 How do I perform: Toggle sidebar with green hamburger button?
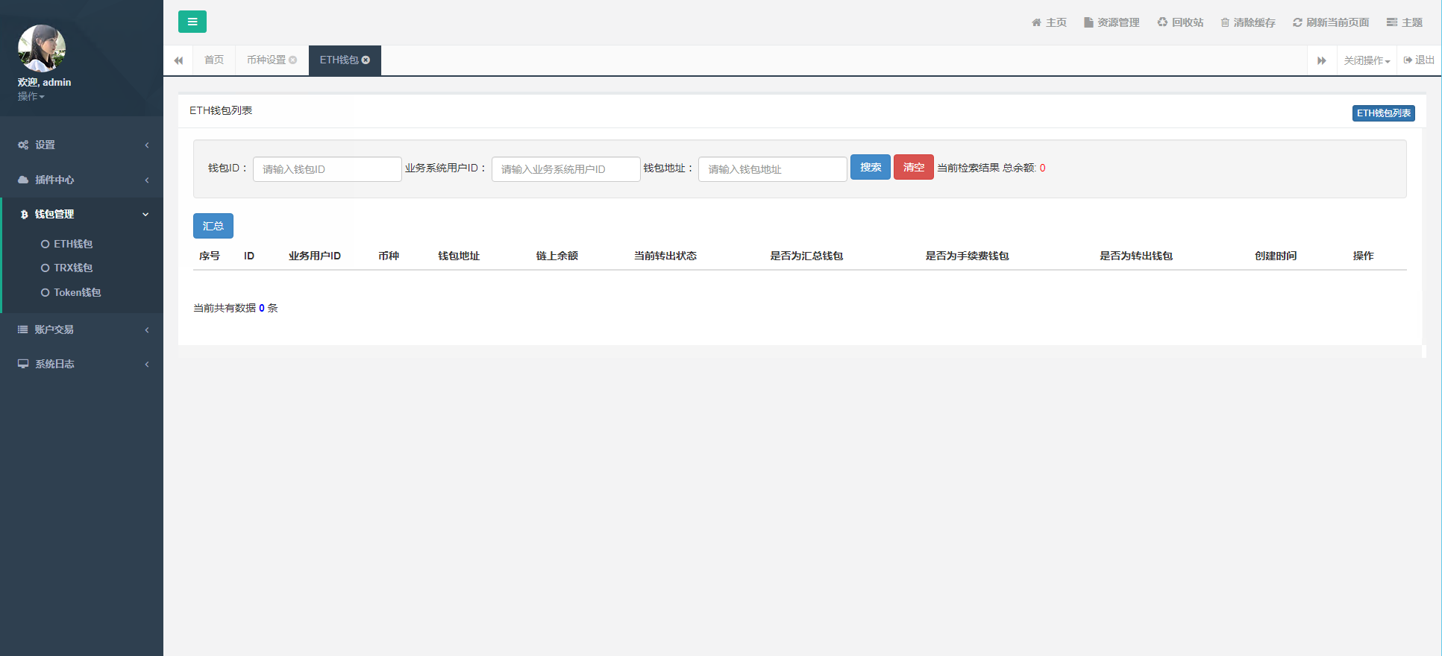[x=192, y=22]
